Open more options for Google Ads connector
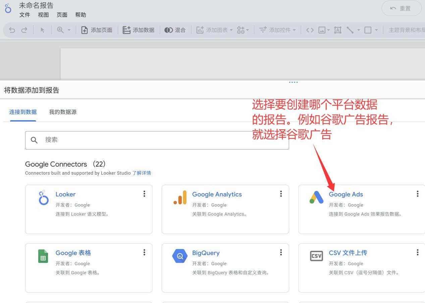Screen dimensions: 425x303 click(418, 194)
